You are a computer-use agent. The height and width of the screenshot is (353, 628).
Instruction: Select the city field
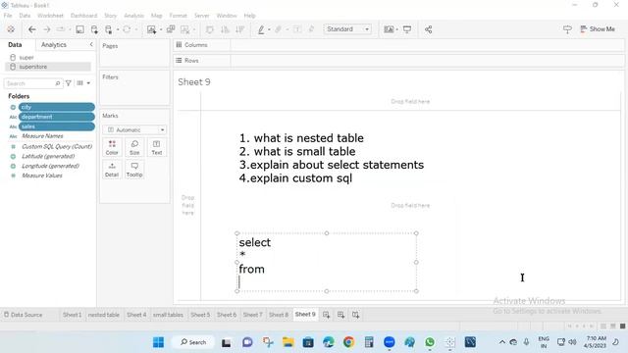(56, 107)
